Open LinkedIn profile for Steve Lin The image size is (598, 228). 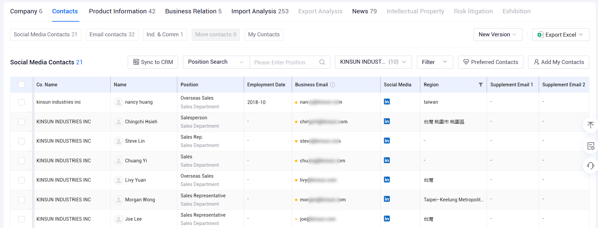pos(387,141)
